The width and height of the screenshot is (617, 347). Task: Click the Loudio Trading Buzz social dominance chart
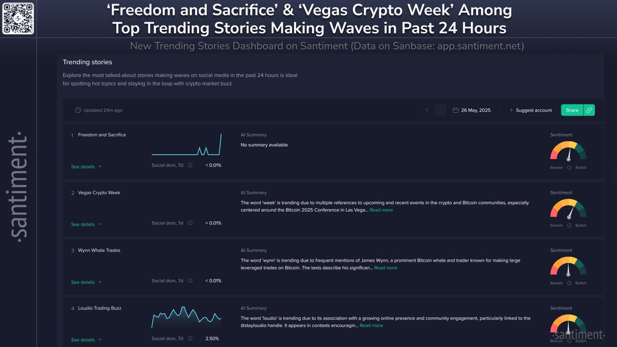pyautogui.click(x=187, y=318)
